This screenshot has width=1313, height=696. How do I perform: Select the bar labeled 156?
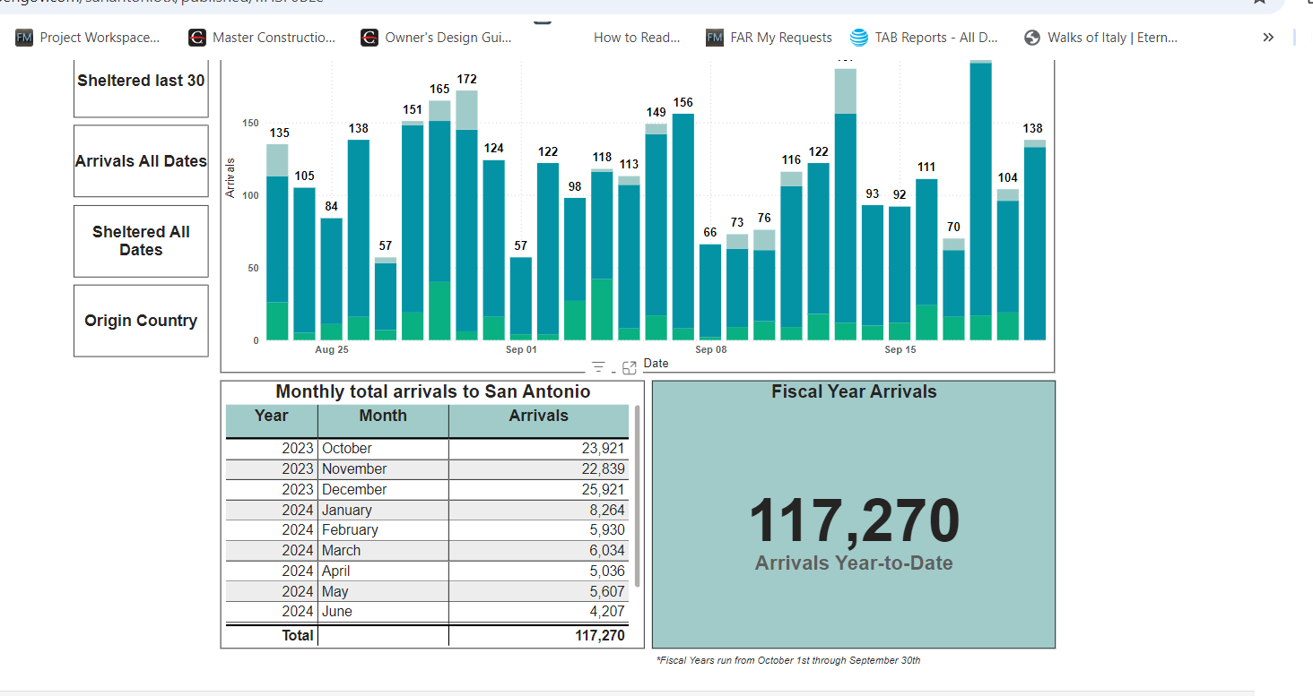tap(683, 227)
